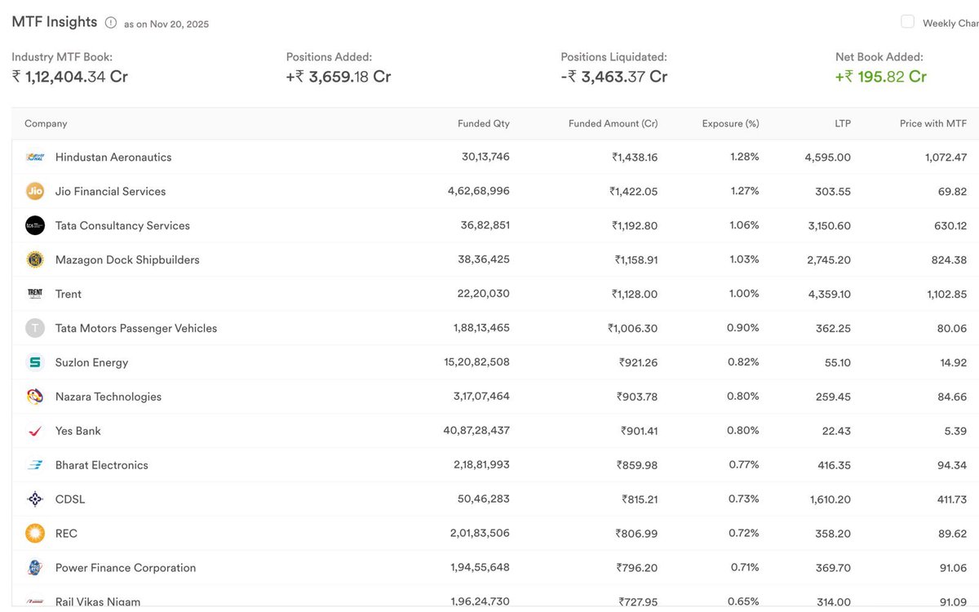Click the Tata Motors Passenger Vehicles logo
Image resolution: width=979 pixels, height=612 pixels.
[x=35, y=328]
